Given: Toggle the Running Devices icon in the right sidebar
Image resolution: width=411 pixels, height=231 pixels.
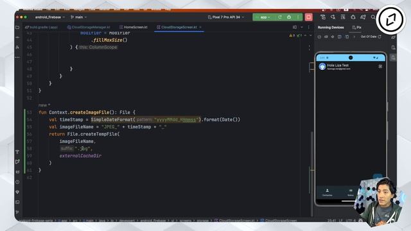Looking at the screenshot, I should (393, 58).
